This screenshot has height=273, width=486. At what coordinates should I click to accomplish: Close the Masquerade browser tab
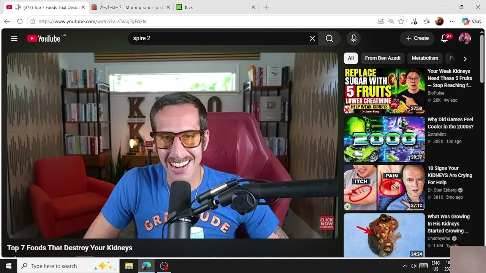[168, 7]
